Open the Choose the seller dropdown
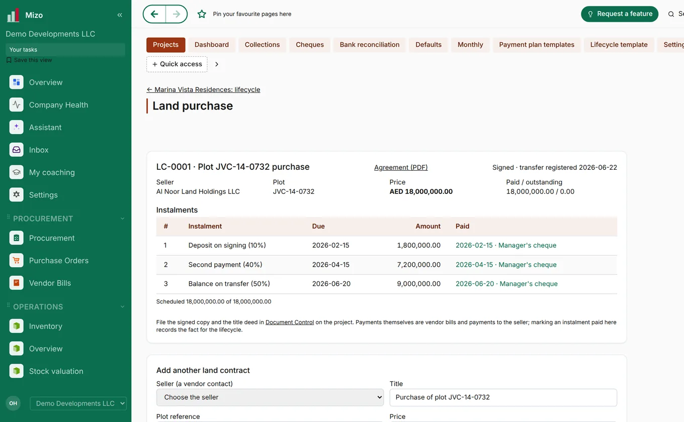 coord(270,397)
